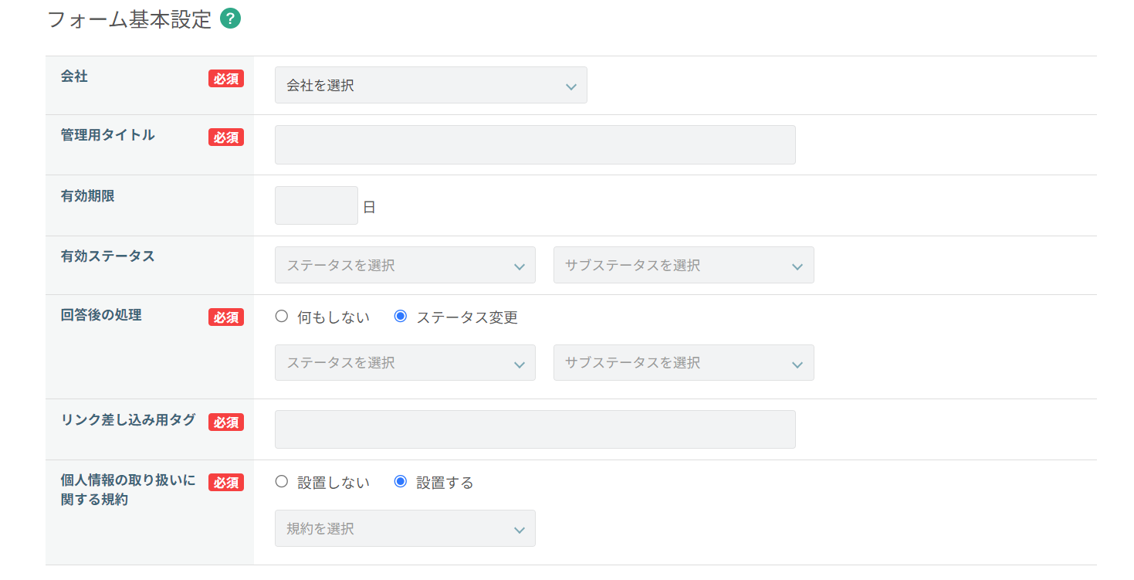Screen dimensions: 1134x580
Task: Click the green help question mark icon
Action: tap(230, 19)
